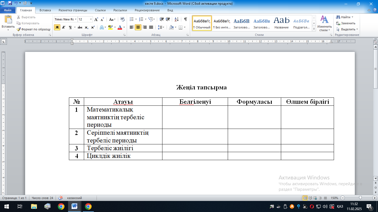Open the line spacing dropdown
Viewport: 378px width, 212px height.
coord(161,27)
